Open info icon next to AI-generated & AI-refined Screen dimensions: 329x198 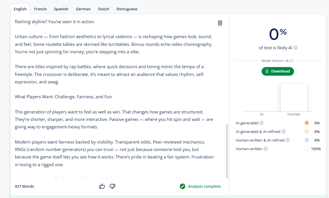pyautogui.click(x=283, y=132)
